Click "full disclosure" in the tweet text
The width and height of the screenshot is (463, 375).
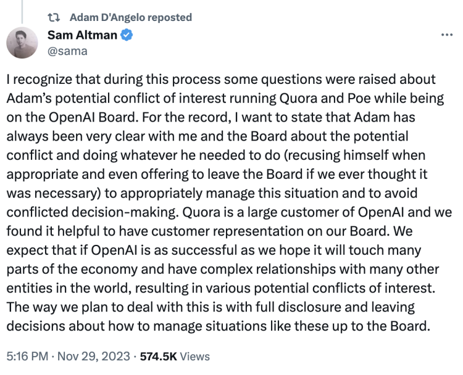298,307
